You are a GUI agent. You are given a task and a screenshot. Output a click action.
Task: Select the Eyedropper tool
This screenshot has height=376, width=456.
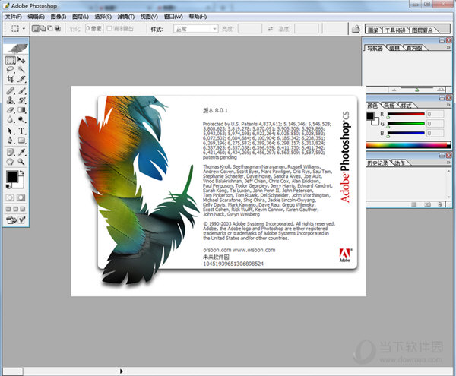tap(21, 152)
